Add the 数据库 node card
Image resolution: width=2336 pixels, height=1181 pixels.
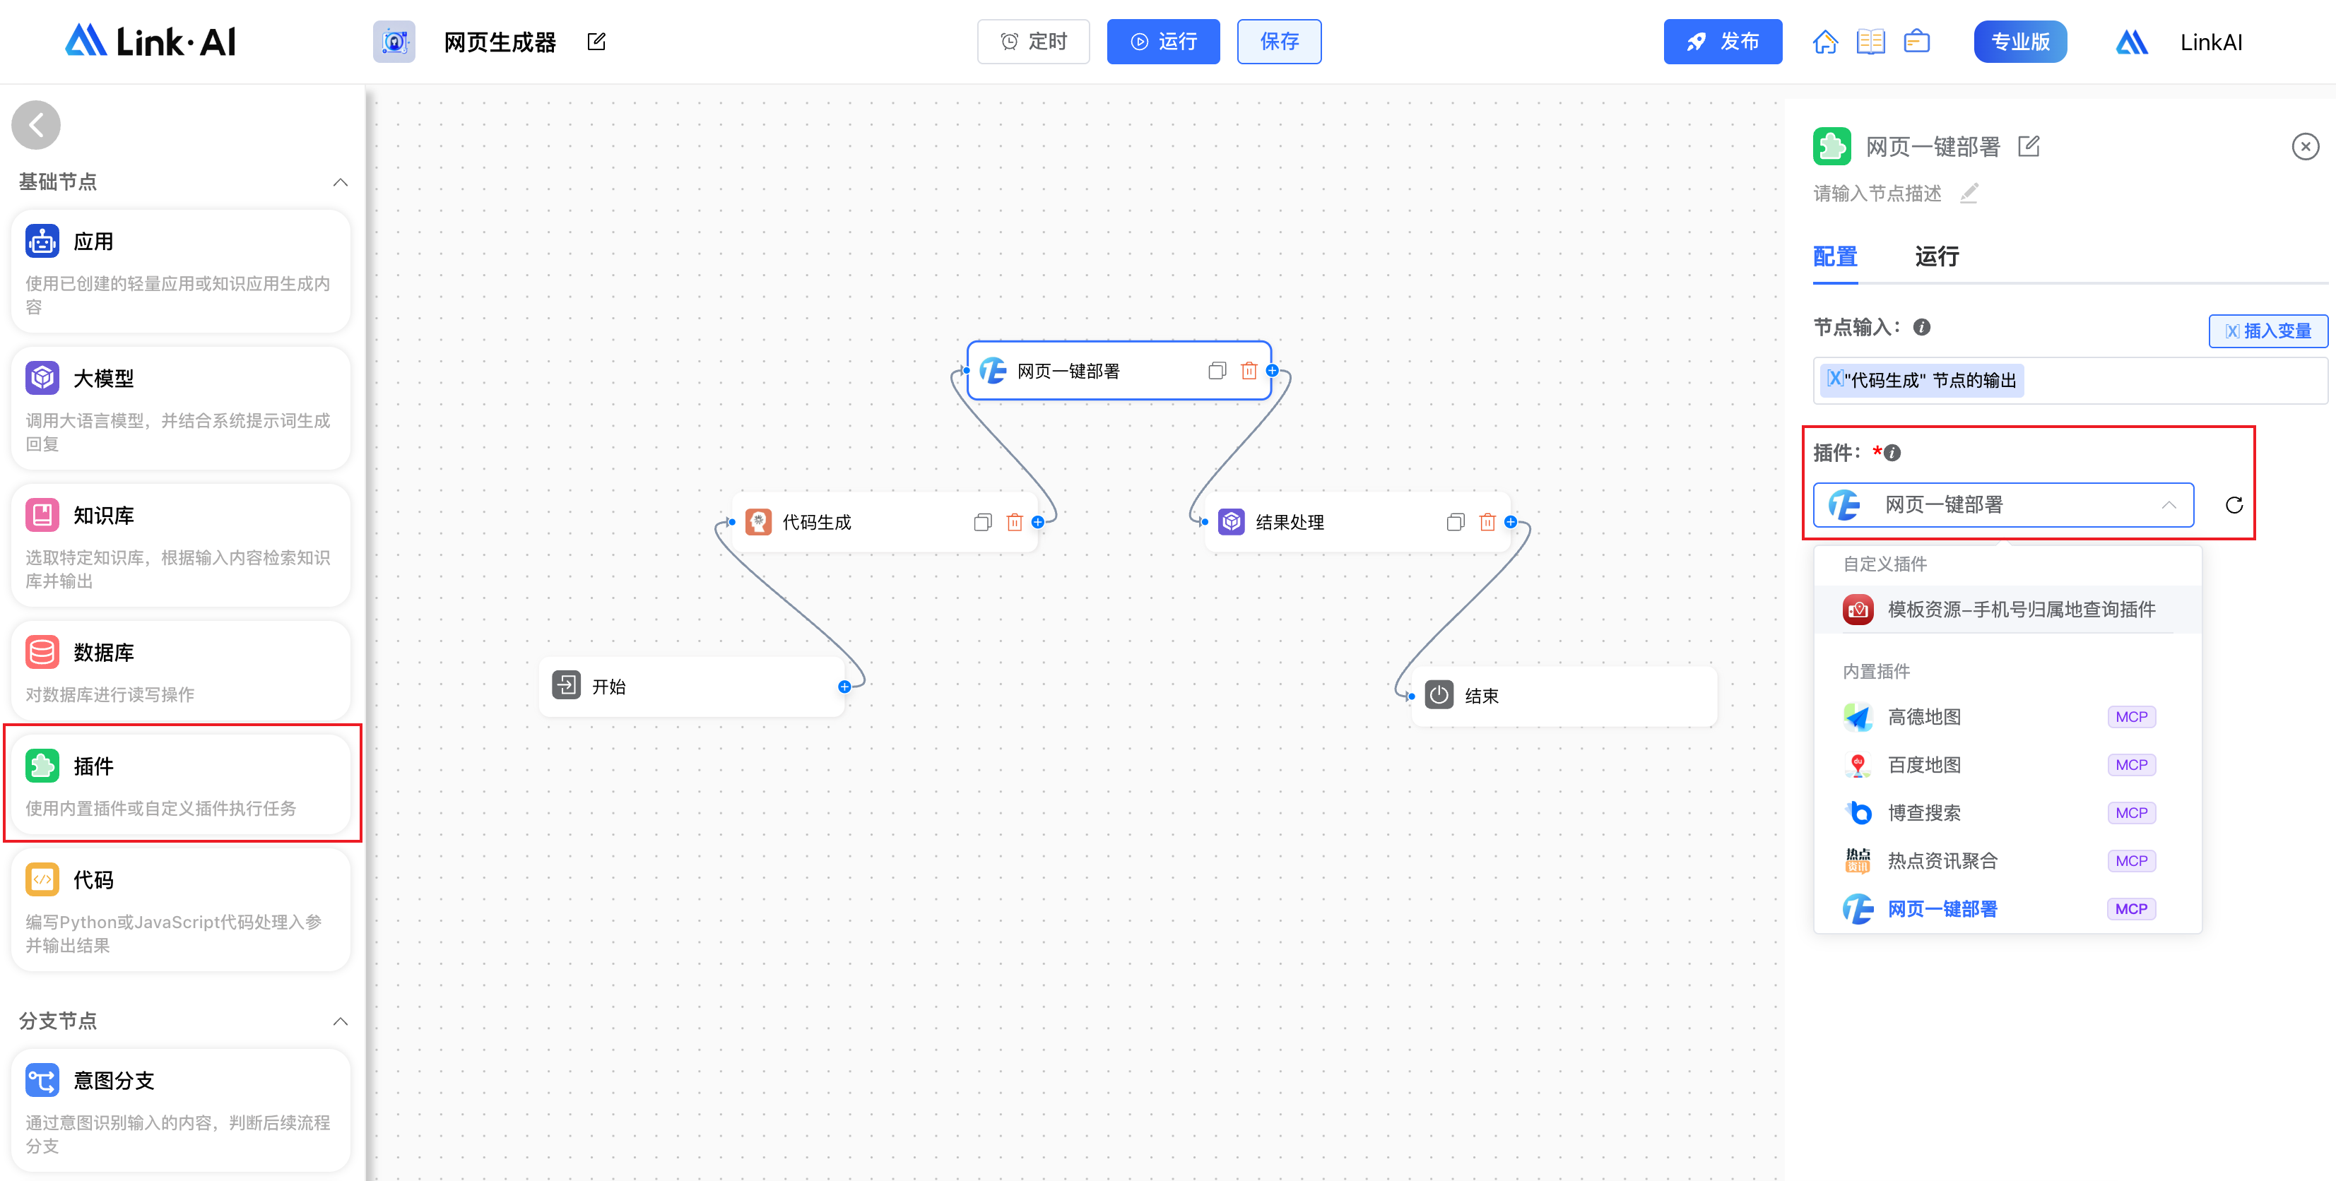[x=180, y=671]
